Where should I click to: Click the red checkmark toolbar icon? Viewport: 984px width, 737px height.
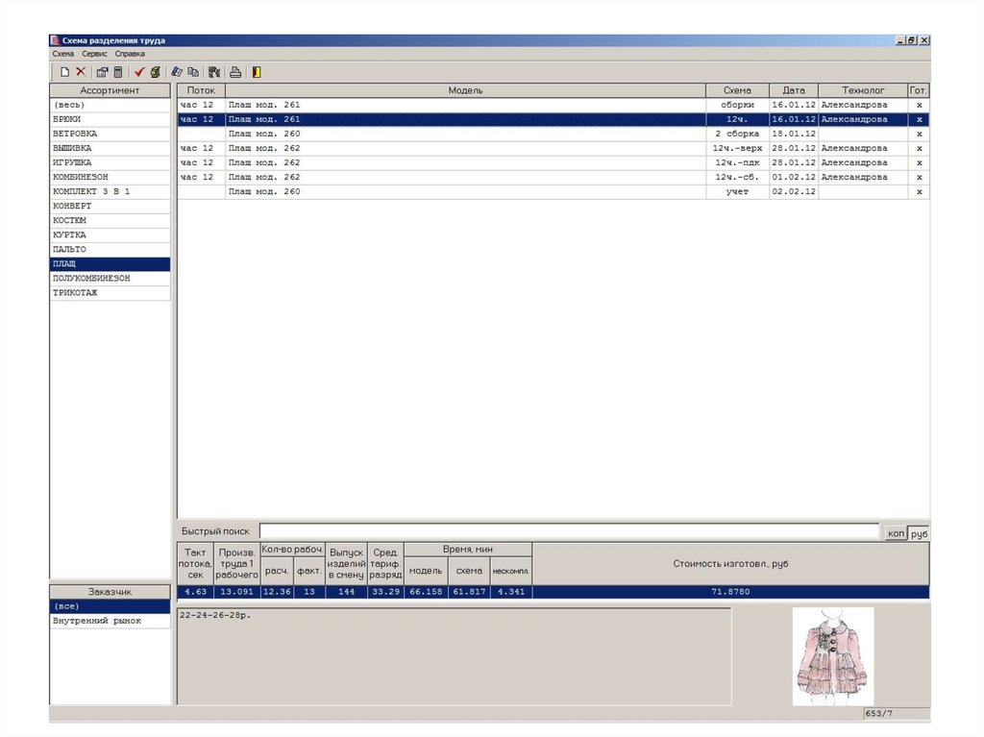coord(139,72)
